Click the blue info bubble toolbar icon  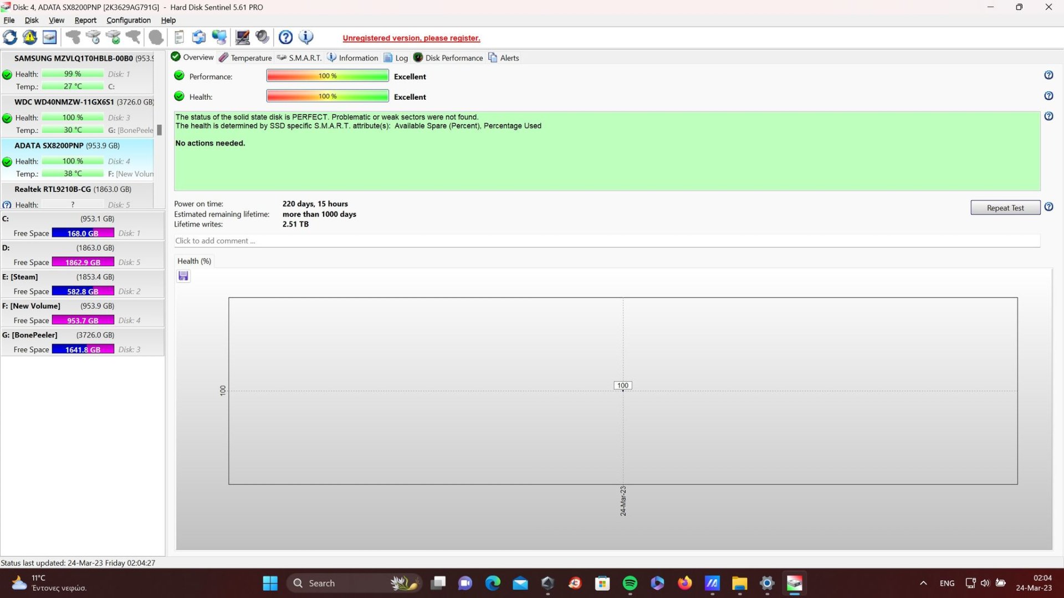[306, 38]
